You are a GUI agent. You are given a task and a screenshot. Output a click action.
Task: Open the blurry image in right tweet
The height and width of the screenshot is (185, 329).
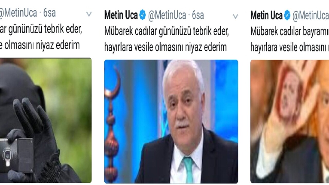[290, 121]
